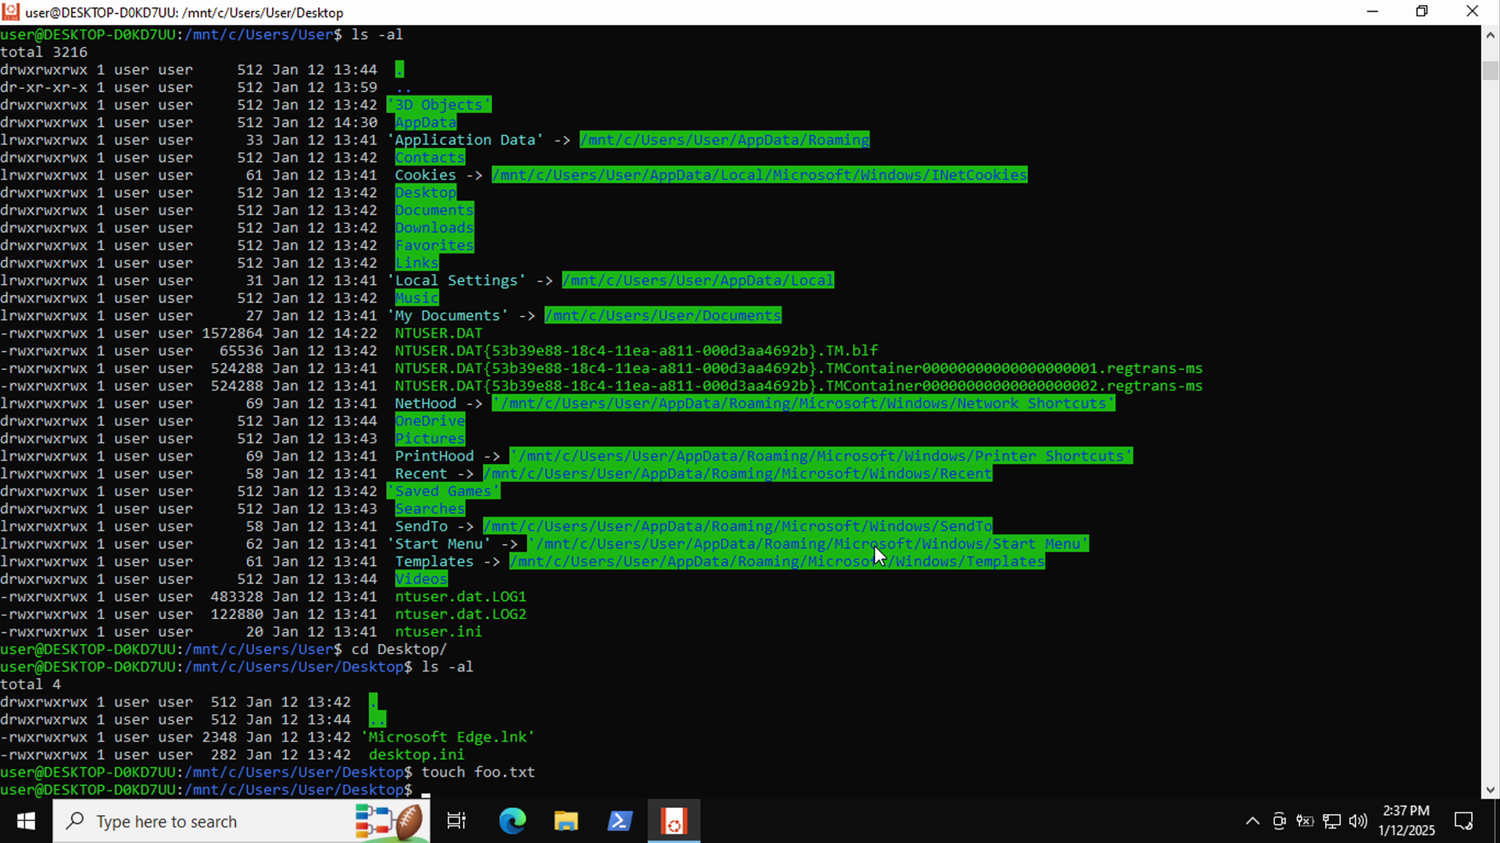Open File Explorer from the taskbar
The width and height of the screenshot is (1500, 843).
click(566, 821)
